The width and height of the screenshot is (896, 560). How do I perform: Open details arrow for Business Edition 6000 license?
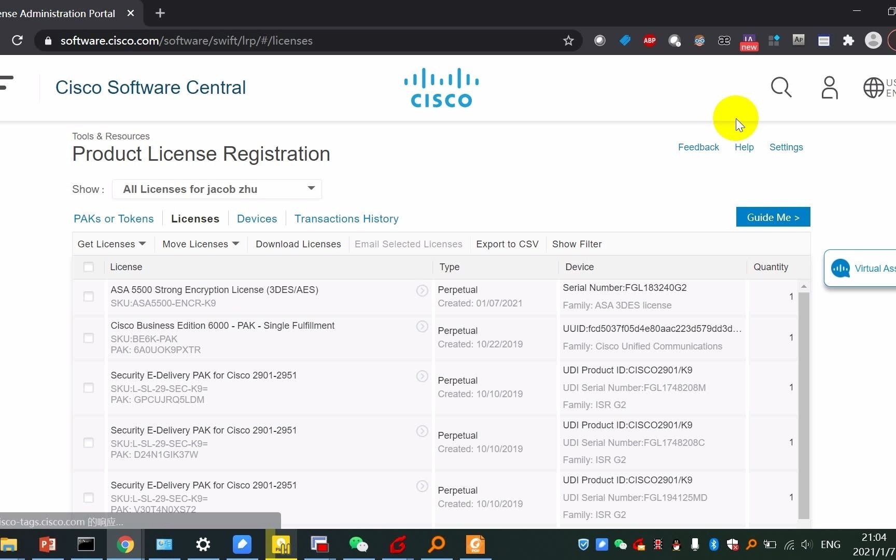[422, 326]
